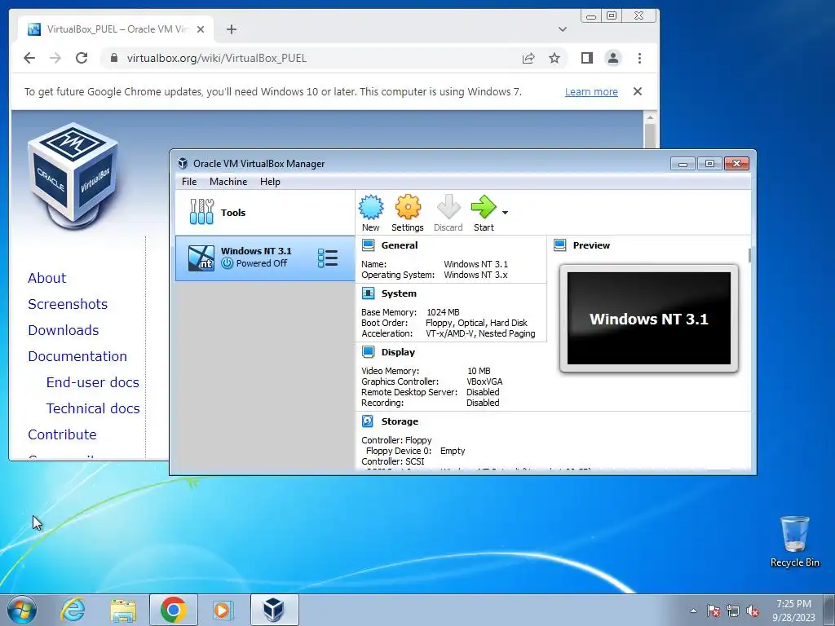
Task: Open the Chrome three-dot menu
Action: (639, 58)
